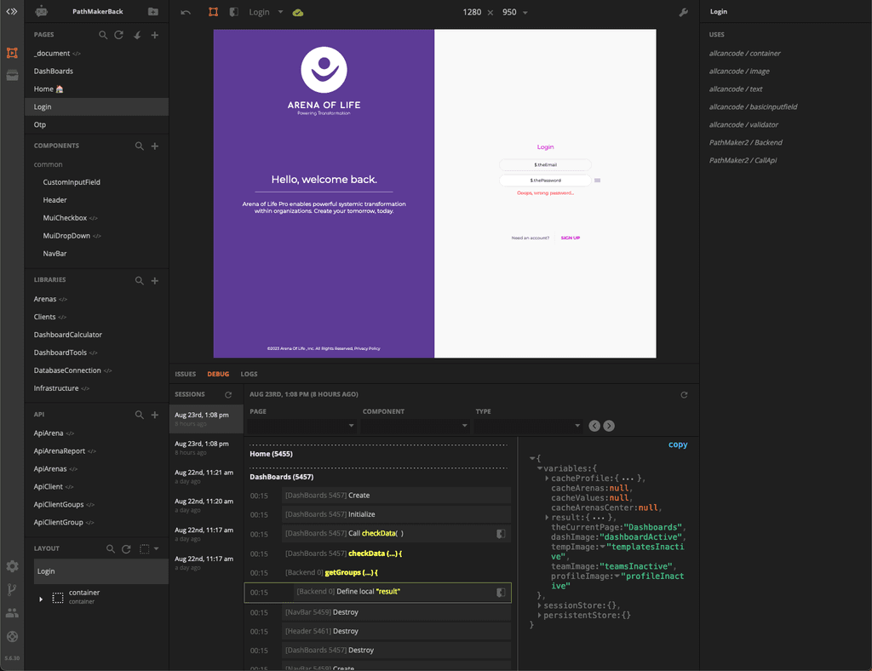Switch to the LOGS tab
The width and height of the screenshot is (872, 671).
(249, 374)
